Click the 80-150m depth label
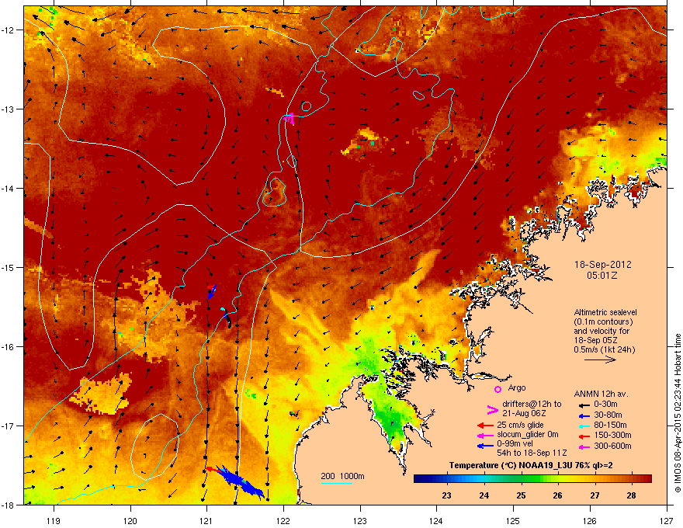Viewport: 683px width, 528px height. click(610, 426)
